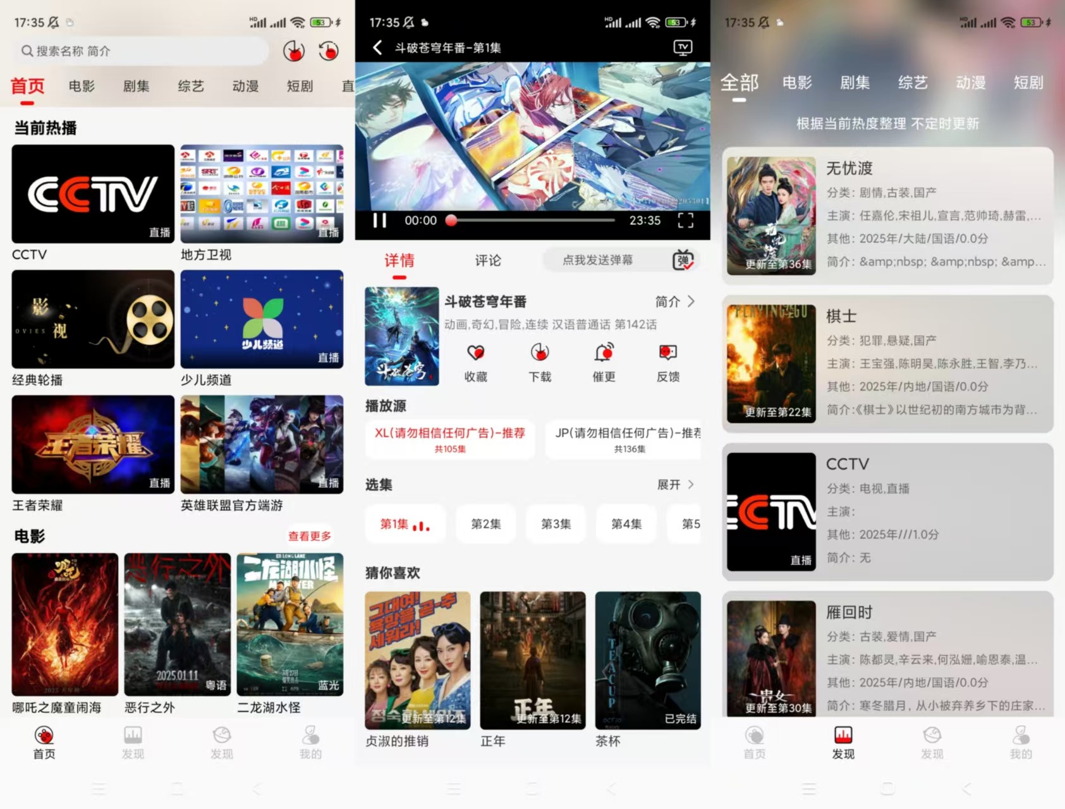Tap the 催更 bell icon

point(604,352)
